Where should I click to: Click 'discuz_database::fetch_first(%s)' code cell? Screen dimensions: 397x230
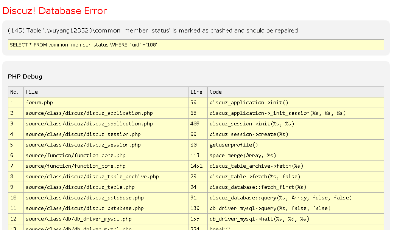[x=296, y=187]
